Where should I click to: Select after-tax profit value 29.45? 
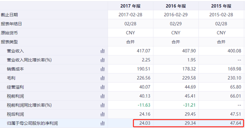coord(190,114)
